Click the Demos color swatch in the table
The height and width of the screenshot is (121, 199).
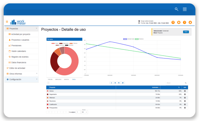(x=48, y=91)
